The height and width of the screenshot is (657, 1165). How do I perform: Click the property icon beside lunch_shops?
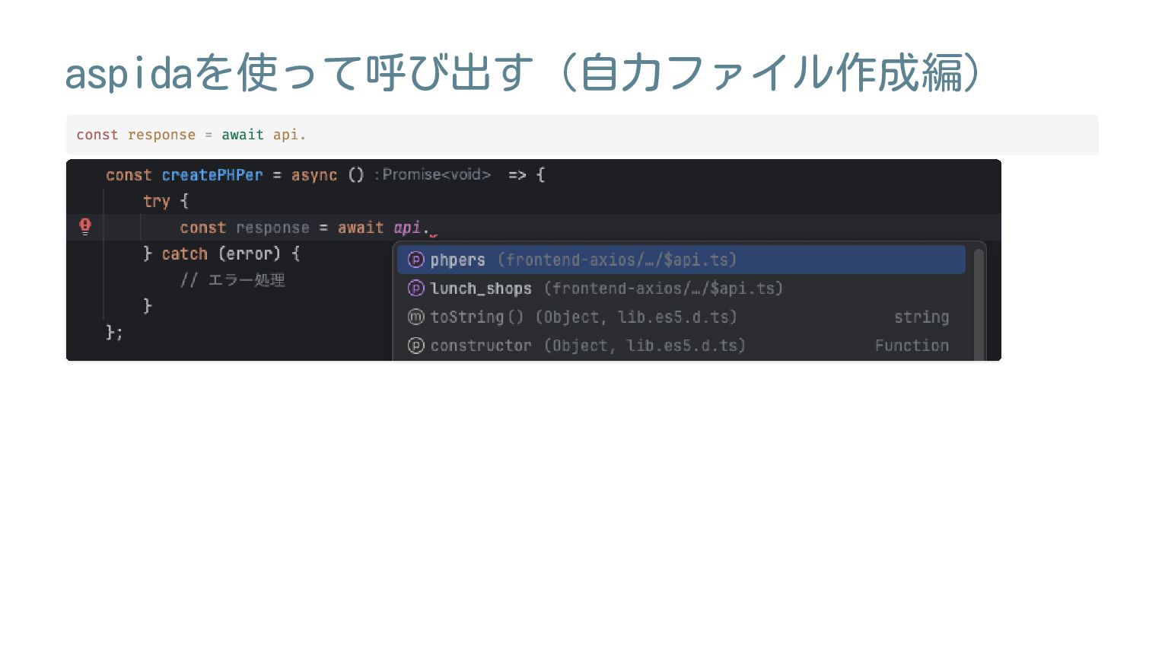pyautogui.click(x=415, y=289)
